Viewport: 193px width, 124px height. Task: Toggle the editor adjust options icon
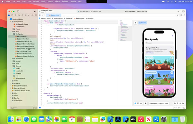[181, 15]
